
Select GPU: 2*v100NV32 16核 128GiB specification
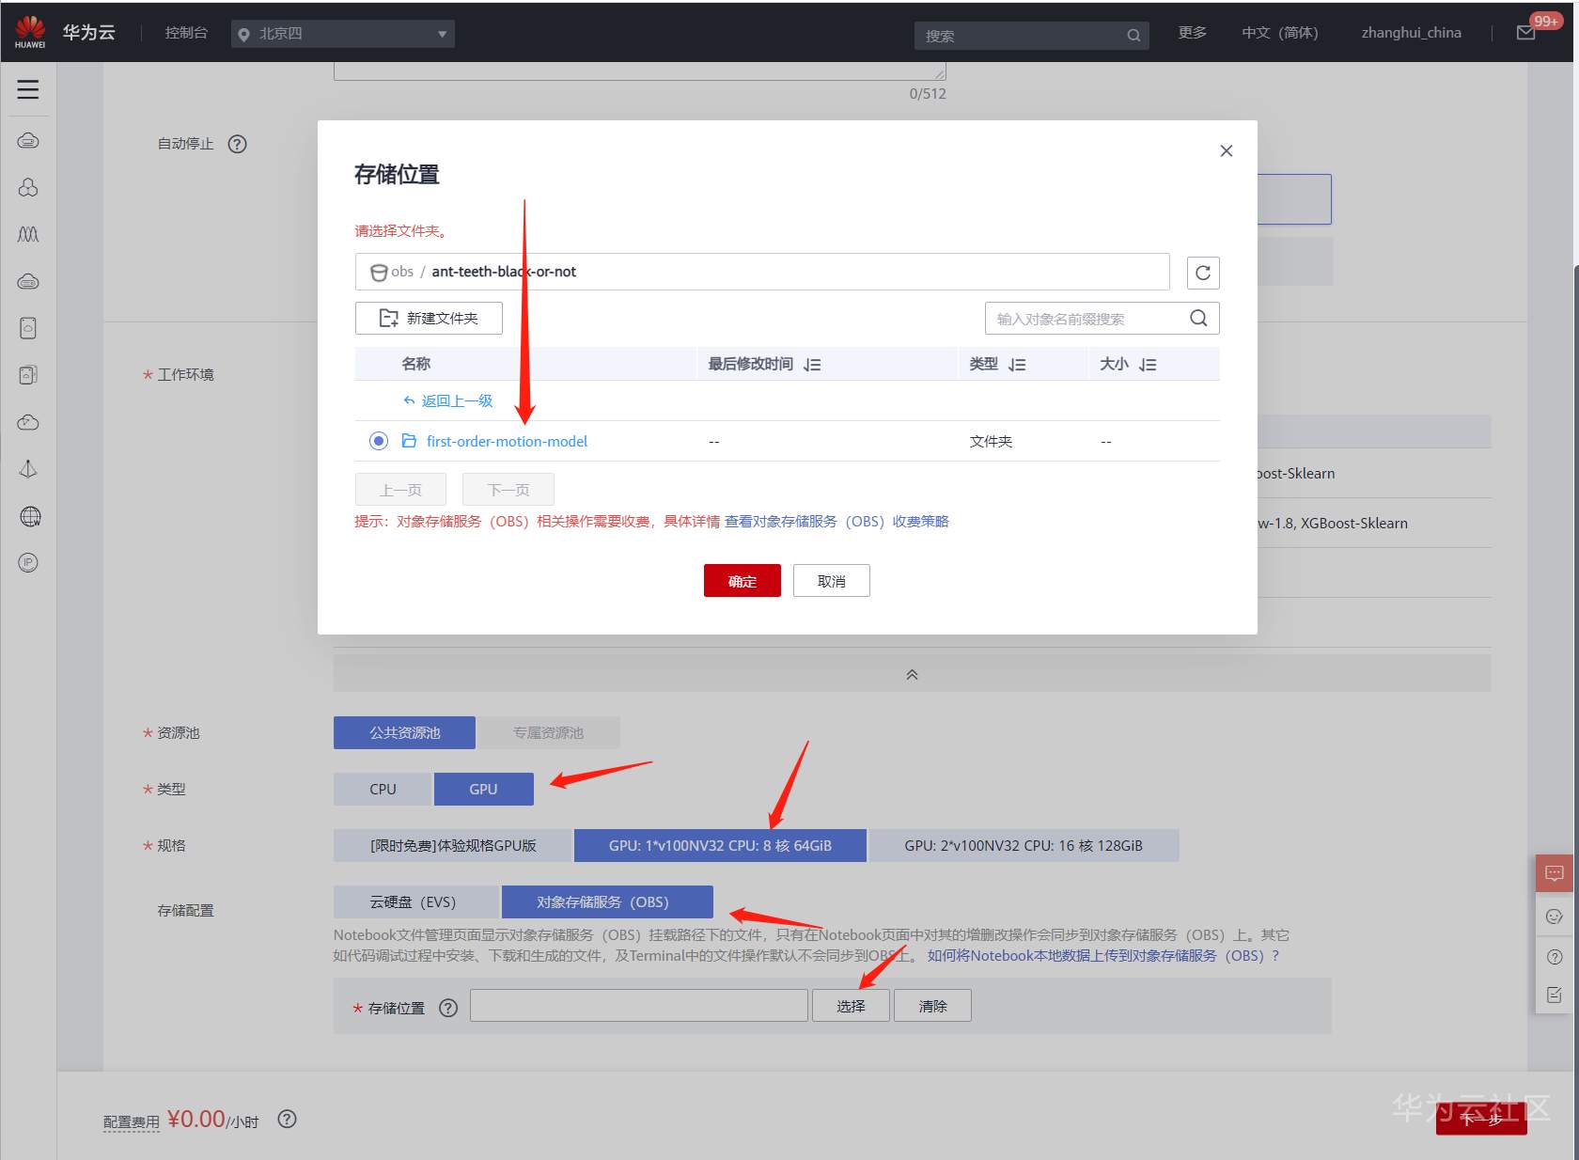[1024, 846]
